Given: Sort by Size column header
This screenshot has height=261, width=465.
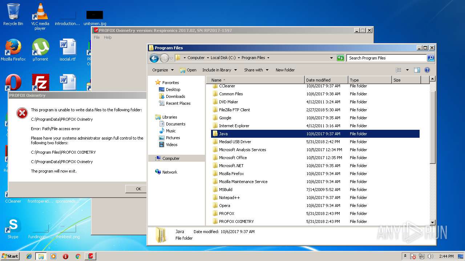Looking at the screenshot, I should (406, 80).
